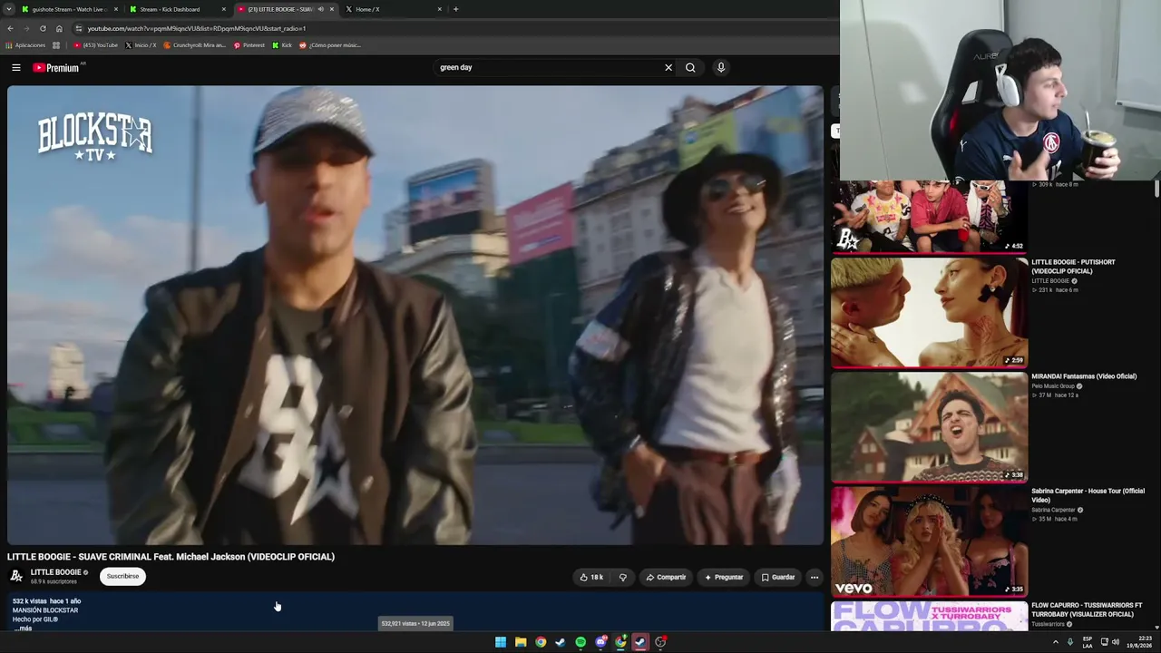
Task: Open Google Chrome from the taskbar
Action: pyautogui.click(x=541, y=642)
